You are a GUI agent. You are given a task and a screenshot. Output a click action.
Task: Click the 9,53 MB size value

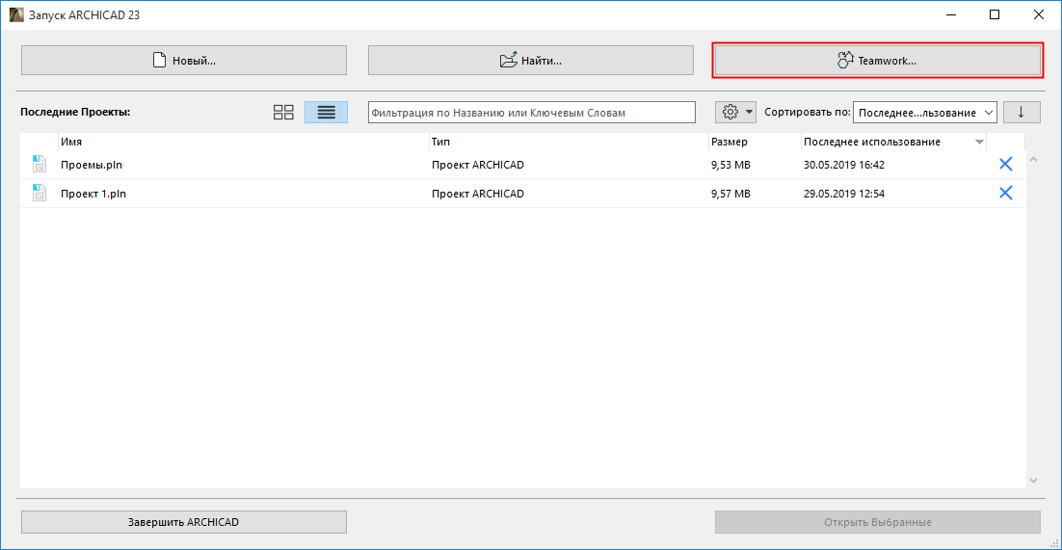(730, 165)
